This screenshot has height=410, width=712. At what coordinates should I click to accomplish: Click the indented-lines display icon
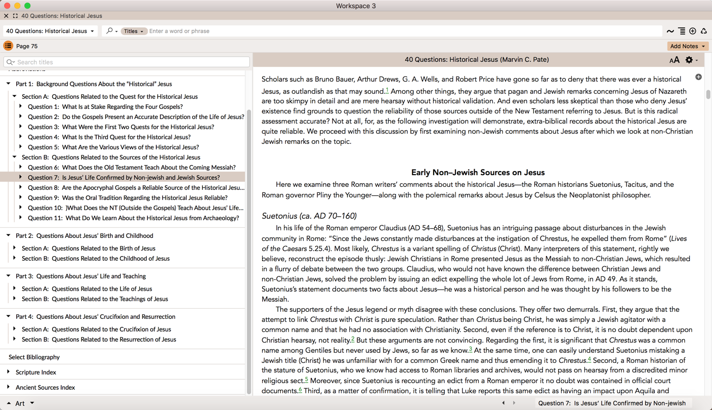coord(682,31)
